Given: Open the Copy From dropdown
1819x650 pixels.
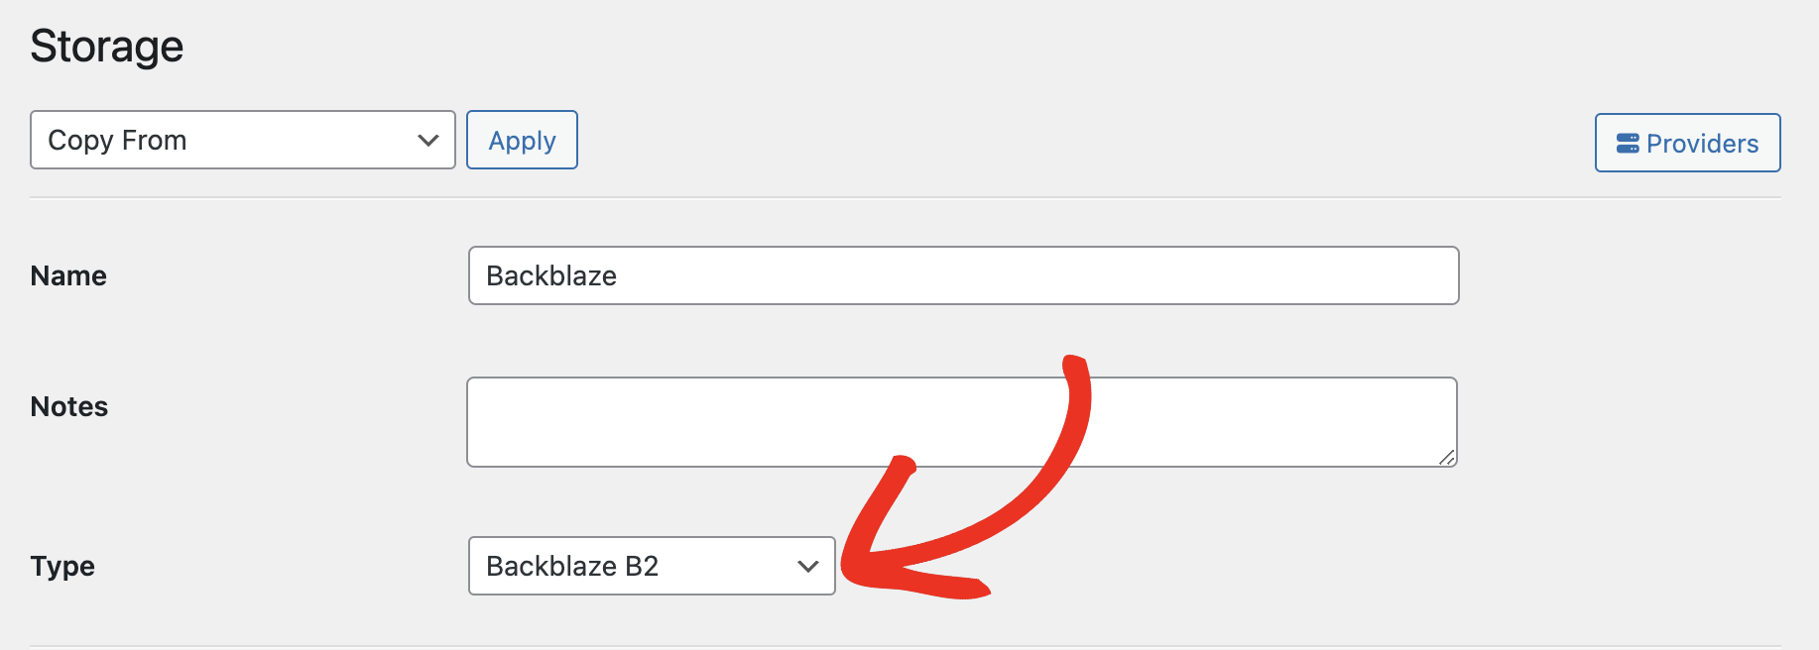Looking at the screenshot, I should point(243,140).
